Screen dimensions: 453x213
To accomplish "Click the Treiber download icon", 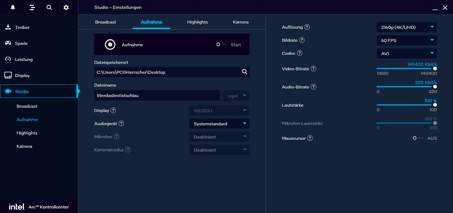I will pyautogui.click(x=8, y=27).
